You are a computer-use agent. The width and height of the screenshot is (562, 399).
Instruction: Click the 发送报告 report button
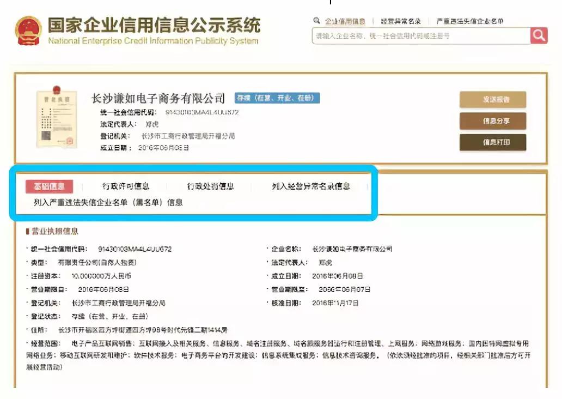(x=492, y=100)
